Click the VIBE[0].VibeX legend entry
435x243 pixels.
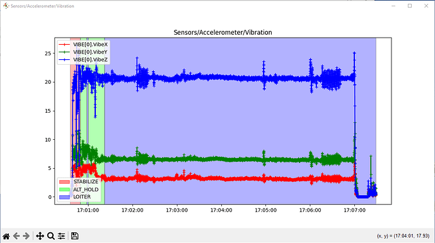[83, 45]
